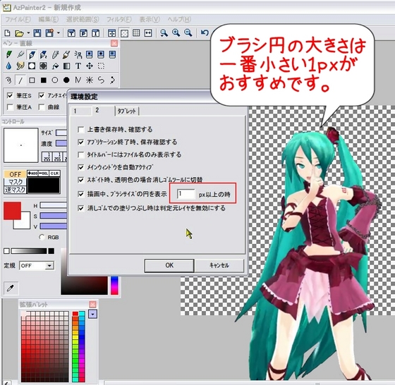
Task: Click the black mask color box
Action: click(44, 185)
